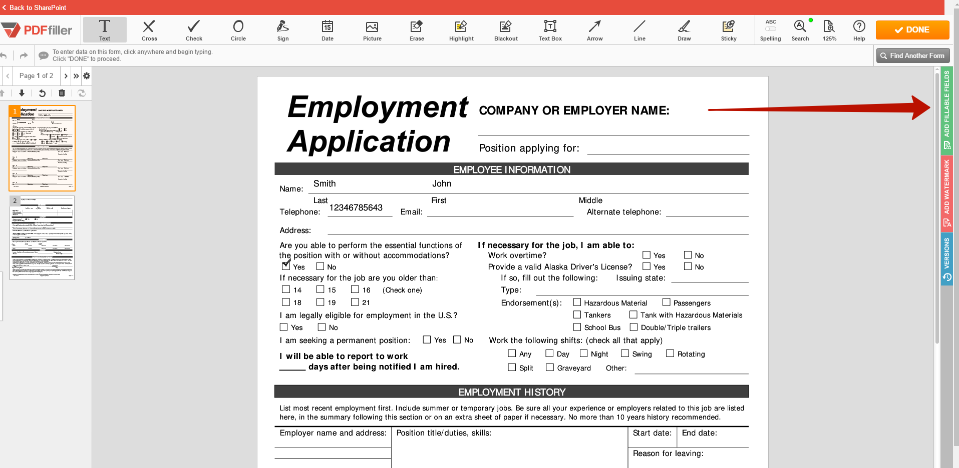Check Yes for permanent position

(427, 339)
